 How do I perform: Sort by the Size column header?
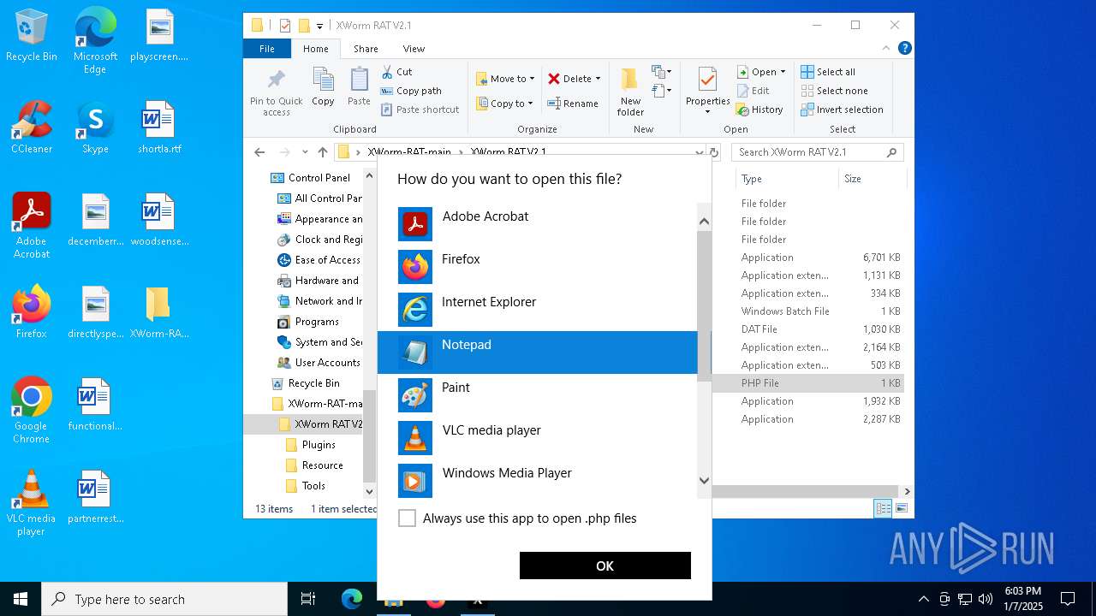[x=872, y=179]
